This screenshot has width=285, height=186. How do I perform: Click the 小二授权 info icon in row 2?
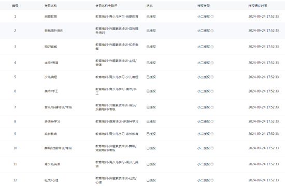pyautogui.click(x=212, y=30)
